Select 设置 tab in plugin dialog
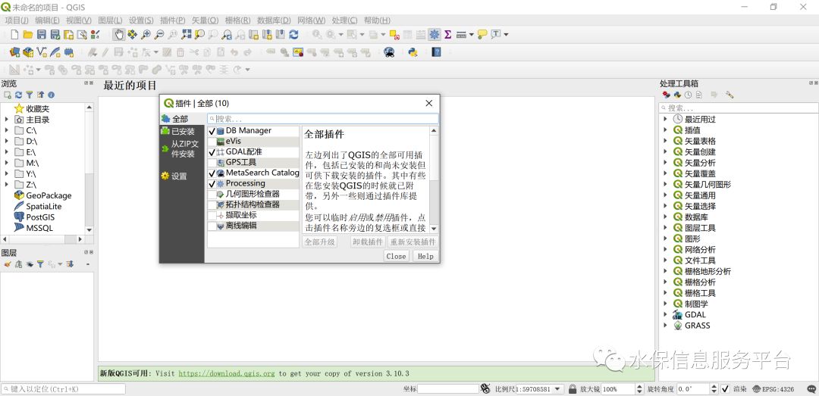819x396 pixels. (x=182, y=176)
